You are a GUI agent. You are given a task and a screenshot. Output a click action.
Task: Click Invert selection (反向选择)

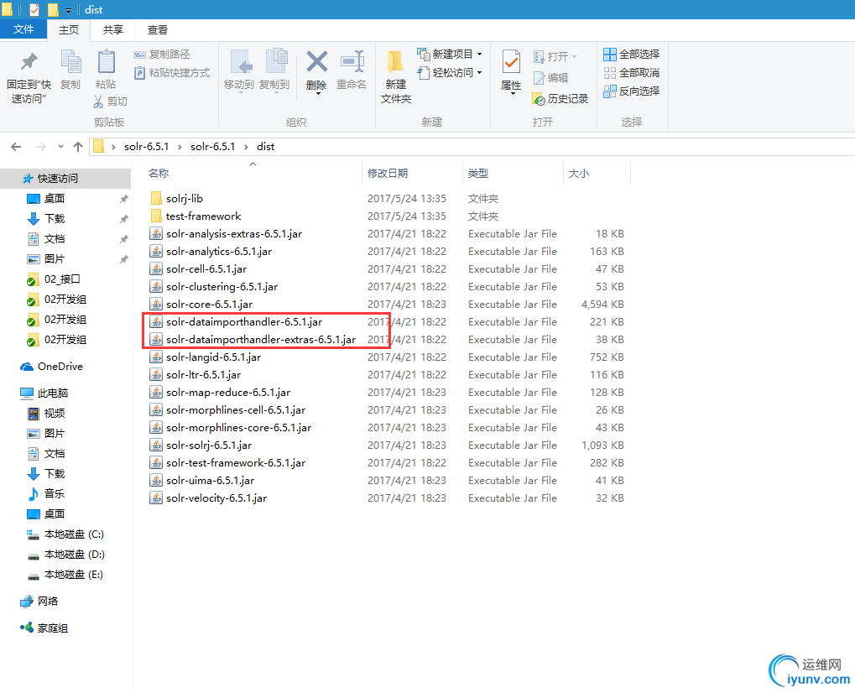(x=632, y=91)
